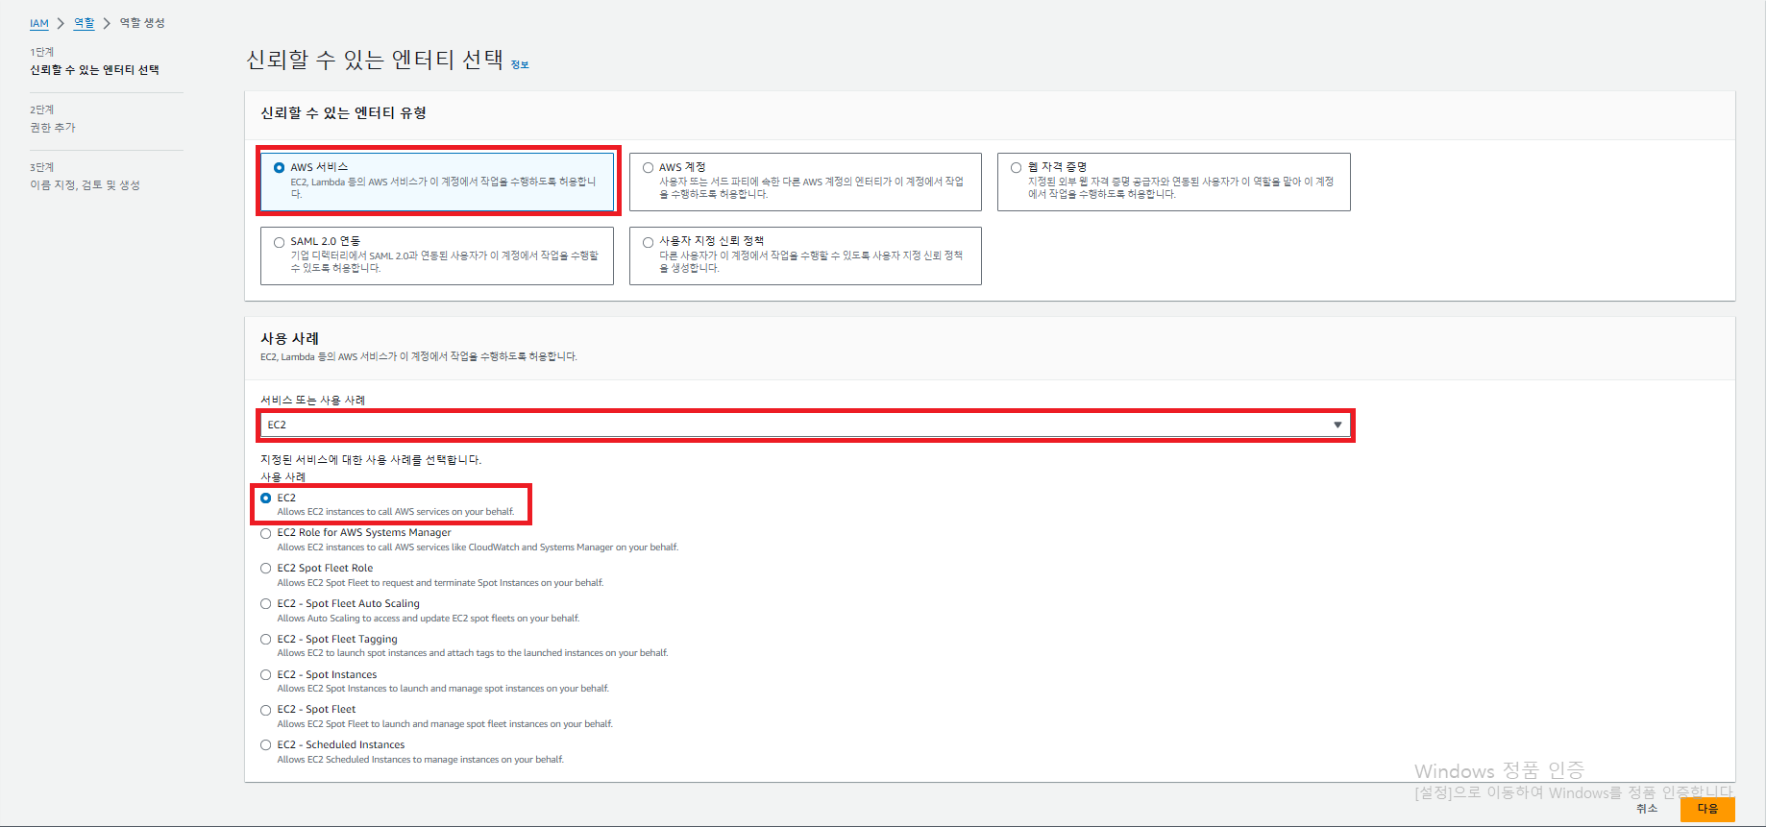Viewport: 1766px width, 827px height.
Task: Open the service dropdown showing EC2
Action: coord(805,425)
